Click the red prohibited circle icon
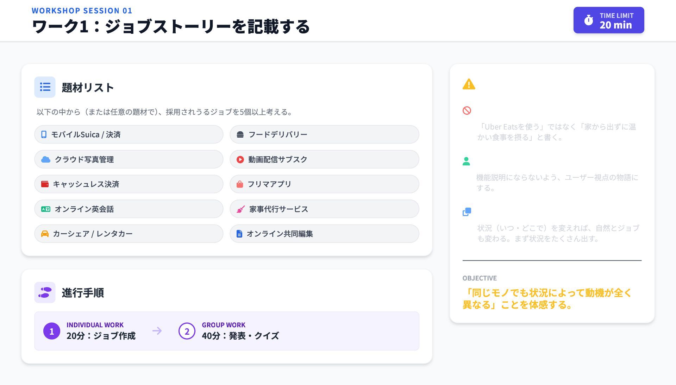The image size is (676, 385). click(467, 111)
